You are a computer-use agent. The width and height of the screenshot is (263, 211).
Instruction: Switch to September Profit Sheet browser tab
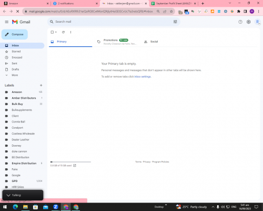(x=174, y=3)
